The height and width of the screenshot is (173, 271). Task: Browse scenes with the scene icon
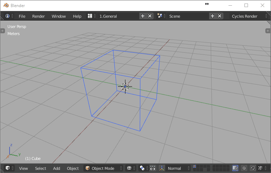click(161, 16)
